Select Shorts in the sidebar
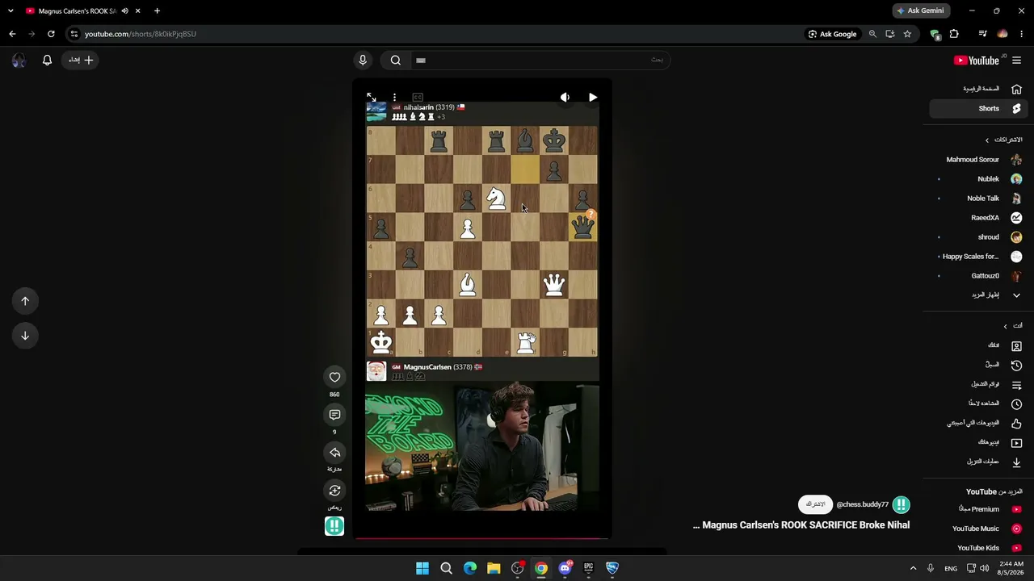This screenshot has width=1034, height=581. pyautogui.click(x=977, y=108)
